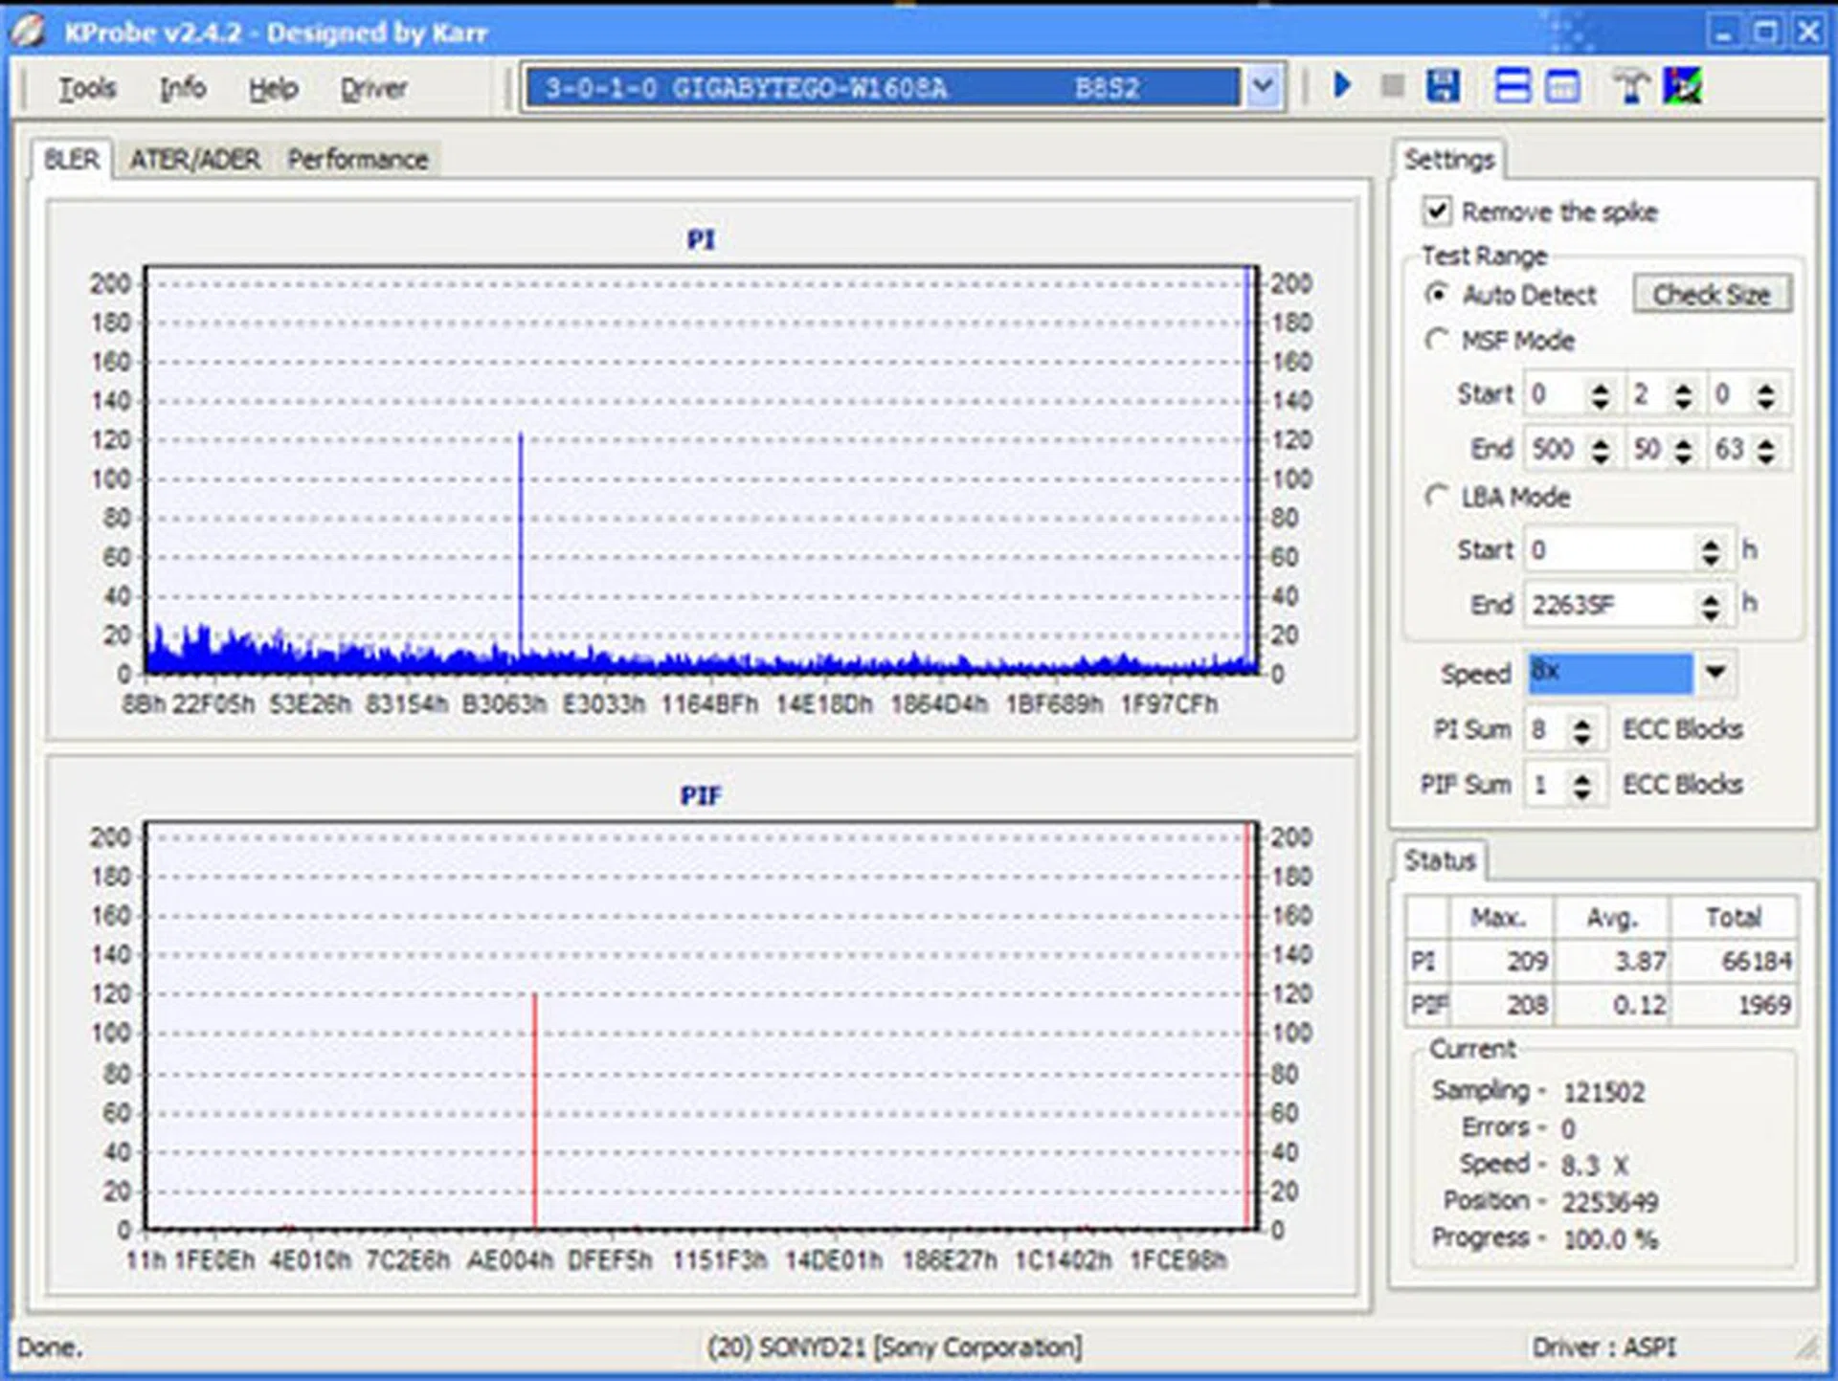
Task: Click the KProbe app icon in the title bar
Action: pyautogui.click(x=29, y=31)
